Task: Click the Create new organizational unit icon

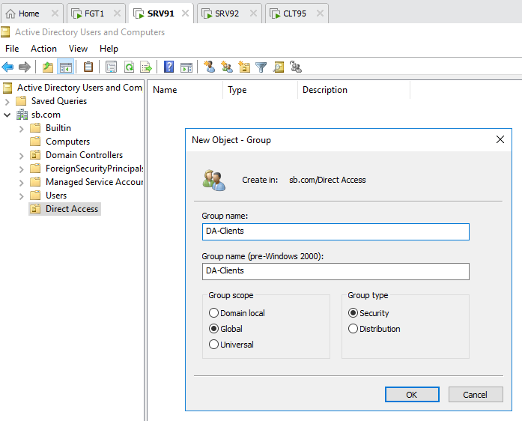Action: pyautogui.click(x=244, y=67)
